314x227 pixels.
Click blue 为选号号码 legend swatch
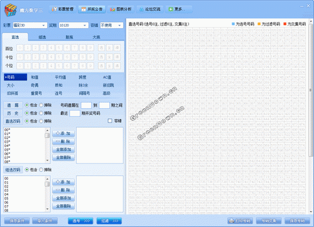click(233, 24)
